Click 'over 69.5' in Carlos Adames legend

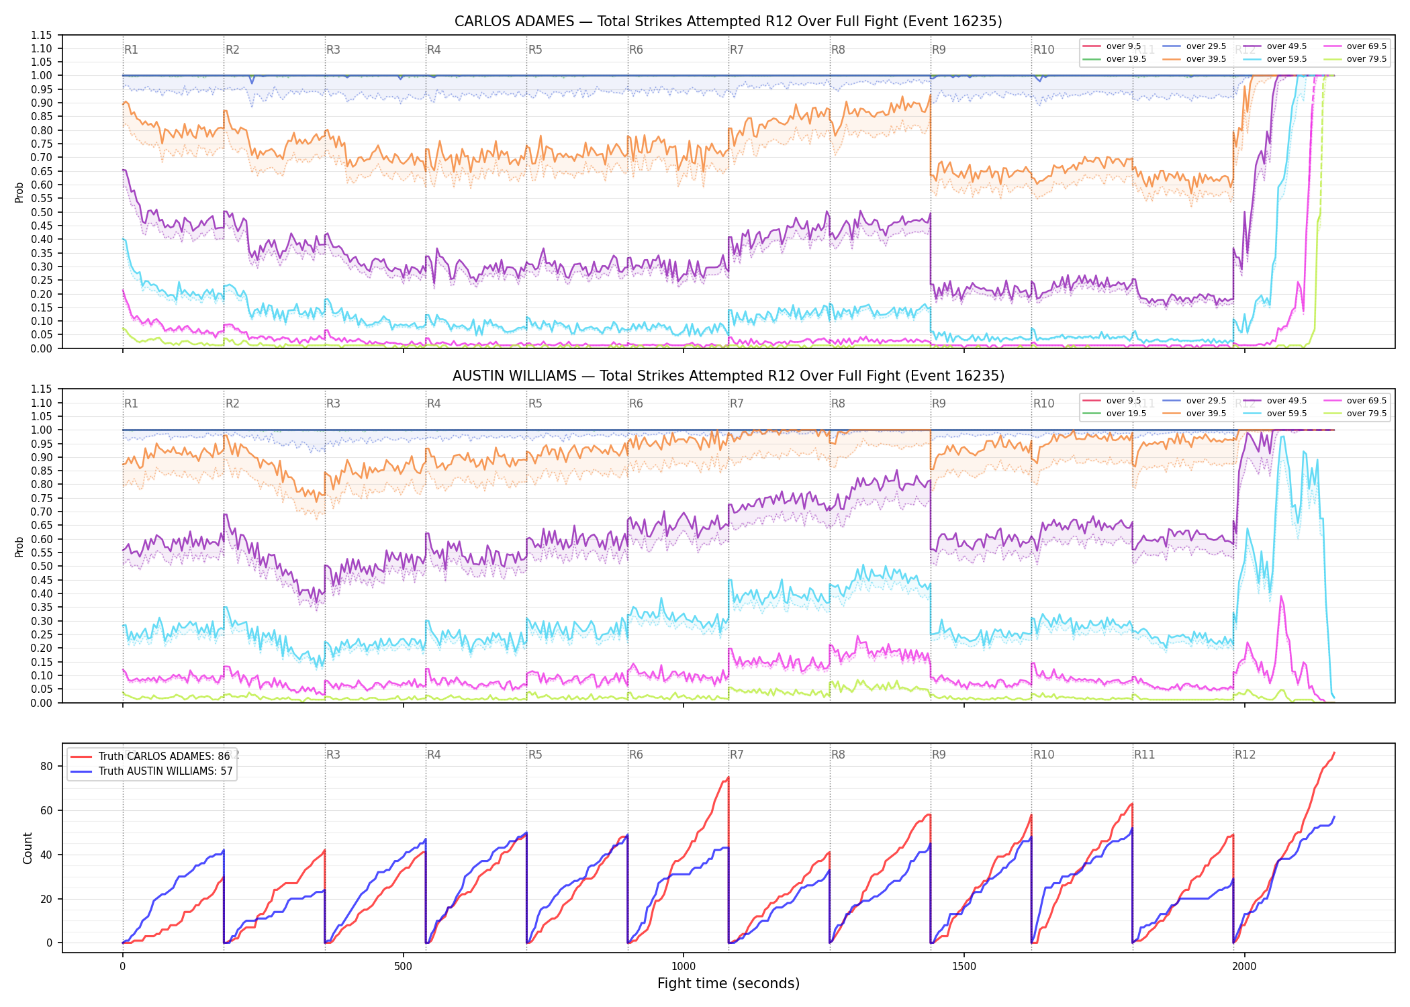coord(1366,46)
